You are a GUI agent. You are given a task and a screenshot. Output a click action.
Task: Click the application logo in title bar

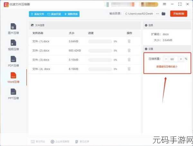pyautogui.click(x=6, y=4)
